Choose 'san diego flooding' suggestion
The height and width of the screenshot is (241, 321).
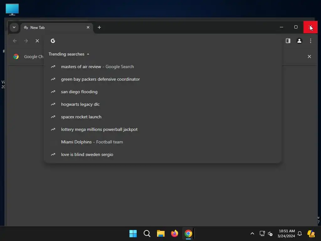[163, 92]
